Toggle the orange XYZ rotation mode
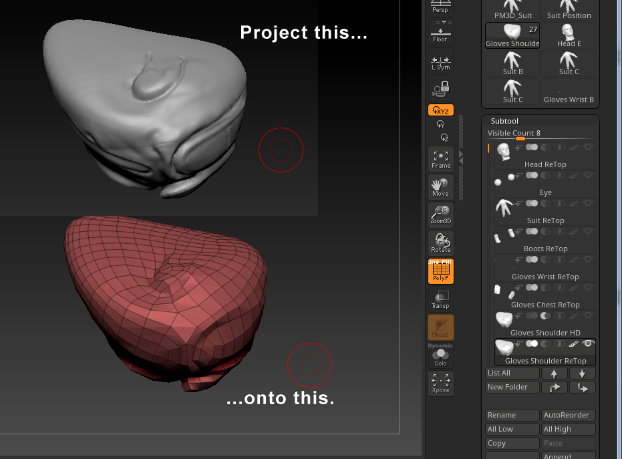 (x=441, y=110)
